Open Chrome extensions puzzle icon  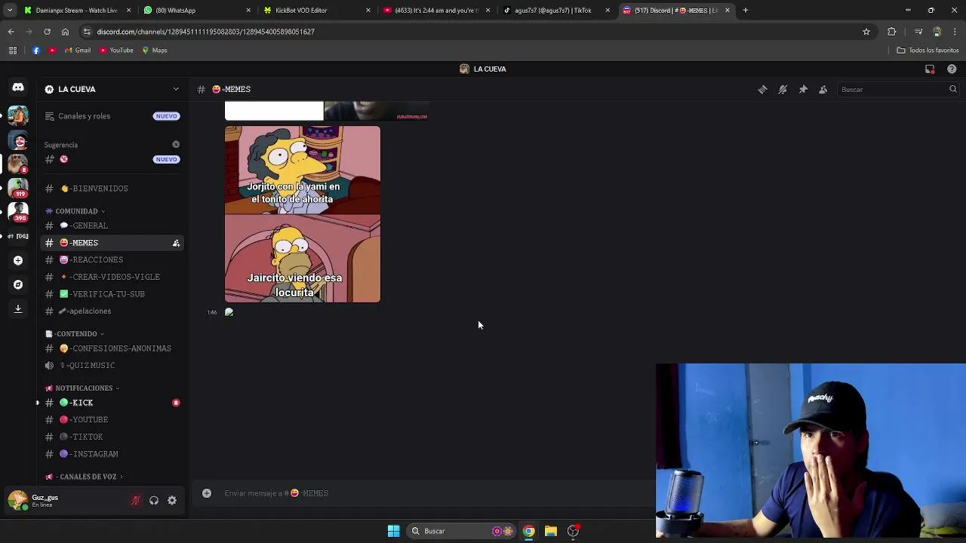pyautogui.click(x=892, y=32)
